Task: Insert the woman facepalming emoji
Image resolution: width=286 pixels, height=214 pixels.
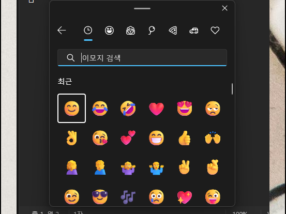Action: coord(72,167)
